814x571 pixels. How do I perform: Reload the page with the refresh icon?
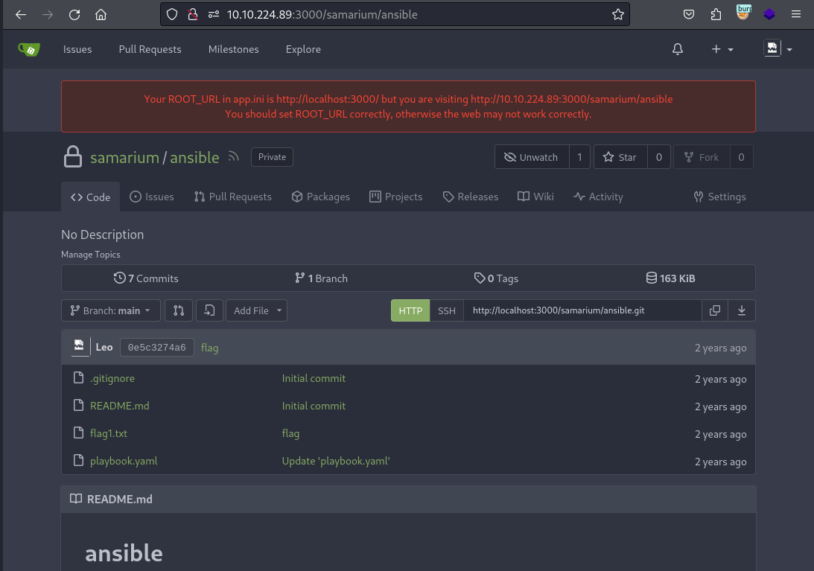[x=74, y=15]
